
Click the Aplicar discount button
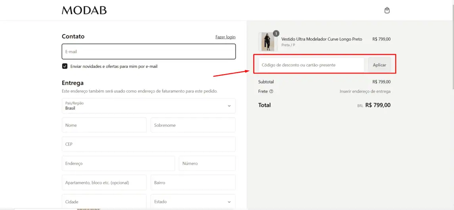click(x=379, y=65)
